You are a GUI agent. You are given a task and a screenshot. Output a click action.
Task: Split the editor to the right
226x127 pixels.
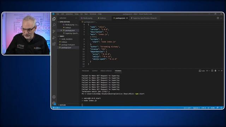(x=218, y=18)
